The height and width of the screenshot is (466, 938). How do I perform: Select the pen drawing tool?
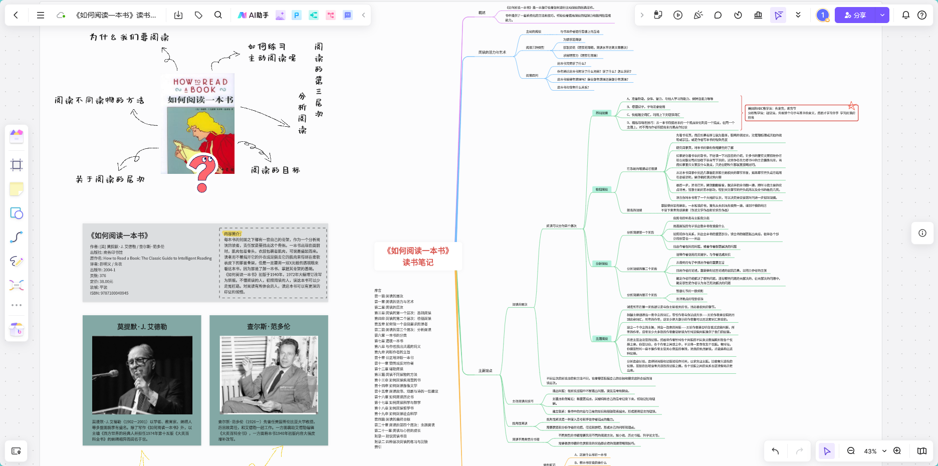coord(17,261)
